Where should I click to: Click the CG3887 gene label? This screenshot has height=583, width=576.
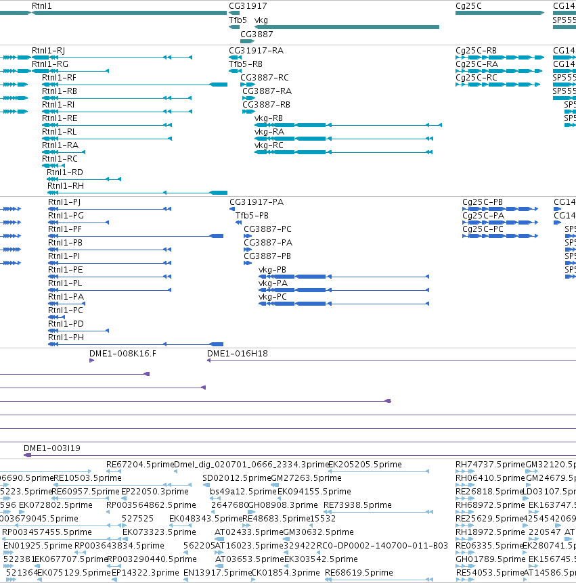point(257,34)
